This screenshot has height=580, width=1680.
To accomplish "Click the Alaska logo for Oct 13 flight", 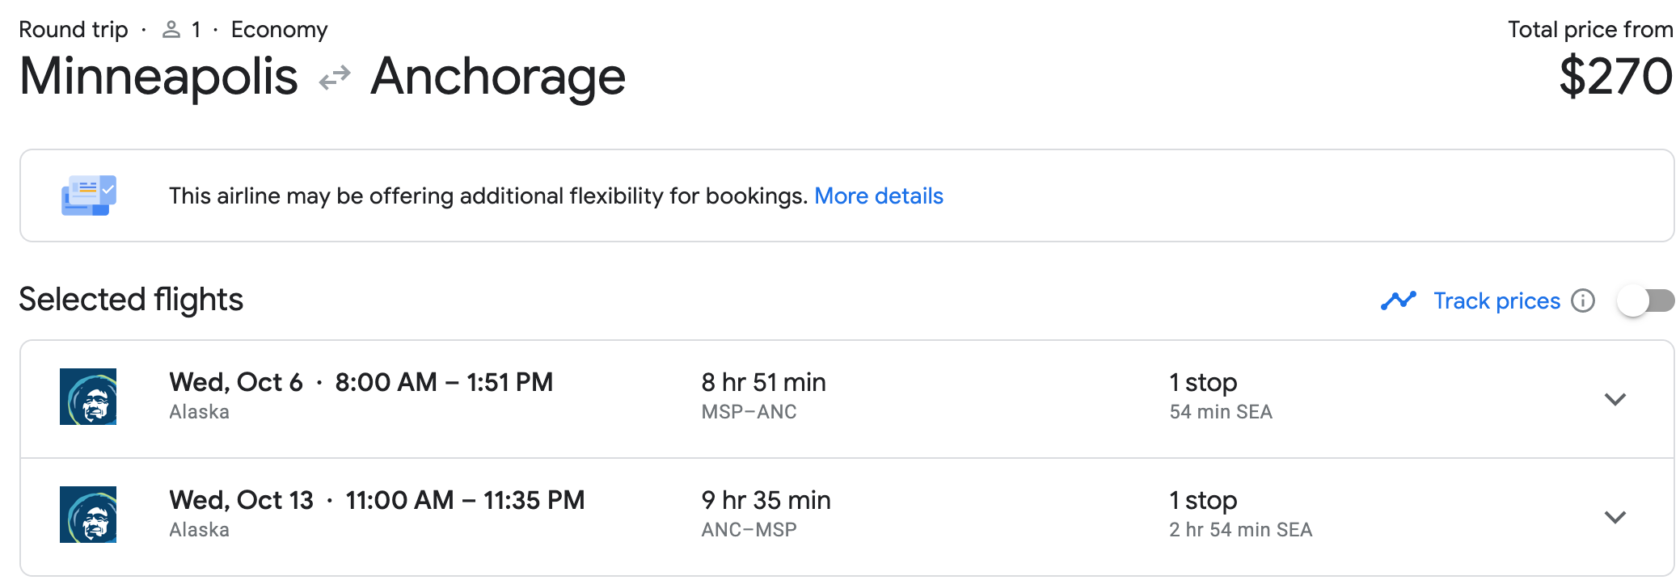I will (x=88, y=515).
